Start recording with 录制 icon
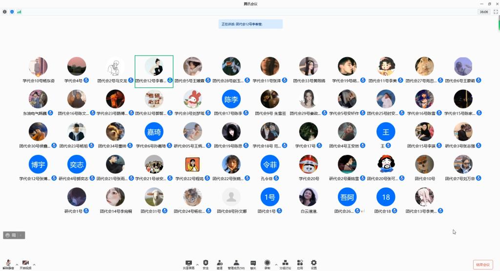 click(x=267, y=264)
